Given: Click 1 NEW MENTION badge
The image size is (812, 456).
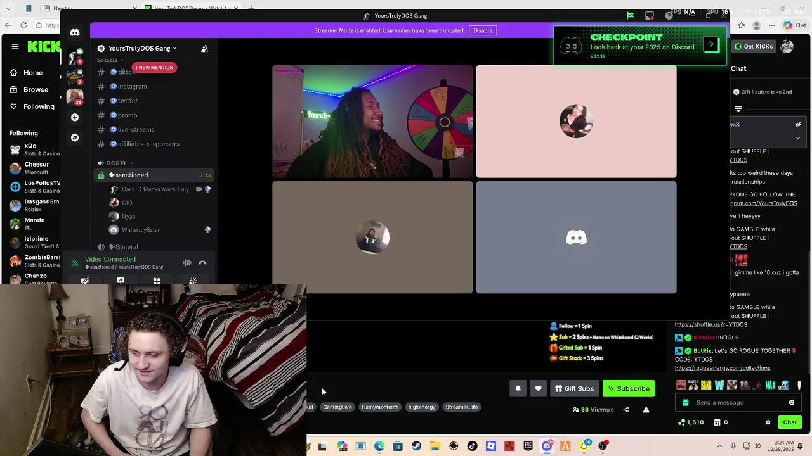Looking at the screenshot, I should click(x=154, y=67).
